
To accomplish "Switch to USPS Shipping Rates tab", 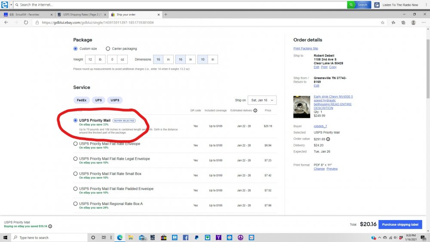I will [82, 15].
